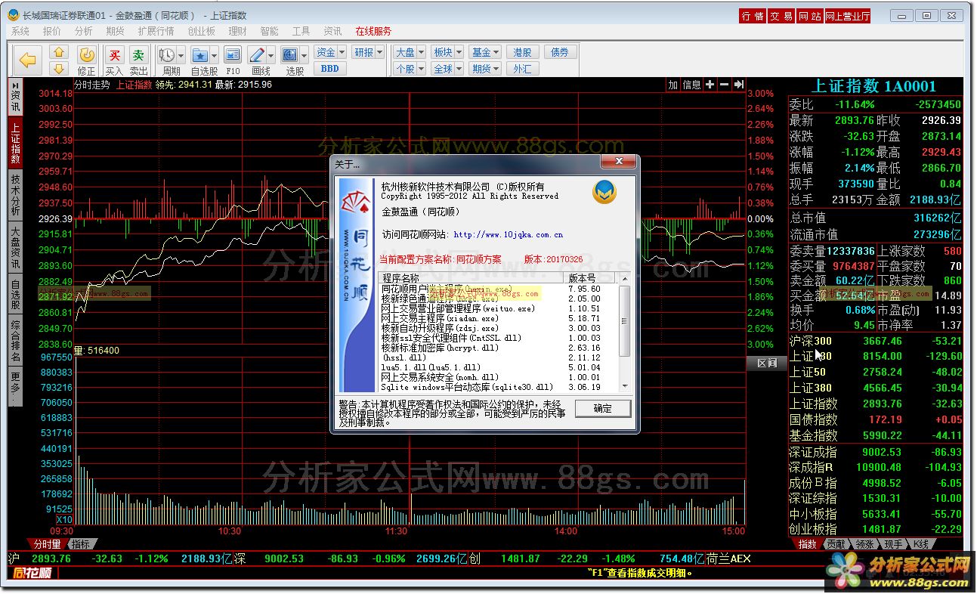Select the 指标 tab below chart
Screen dimensions: 977x594
[x=79, y=544]
